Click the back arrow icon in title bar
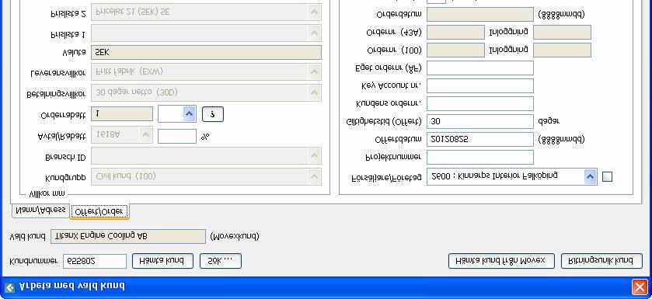 (x=9, y=287)
